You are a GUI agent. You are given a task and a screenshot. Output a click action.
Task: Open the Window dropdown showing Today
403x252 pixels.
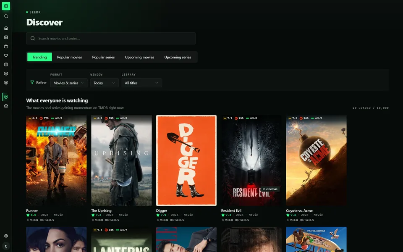click(x=105, y=83)
